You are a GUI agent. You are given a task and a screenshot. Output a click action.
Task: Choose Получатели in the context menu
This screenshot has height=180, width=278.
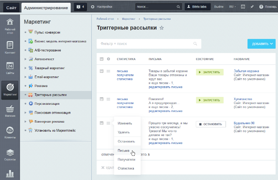coord(126,159)
